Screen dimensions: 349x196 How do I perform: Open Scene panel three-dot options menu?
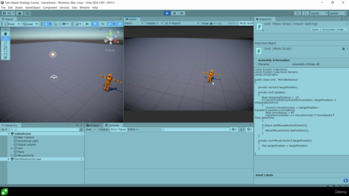[120, 19]
